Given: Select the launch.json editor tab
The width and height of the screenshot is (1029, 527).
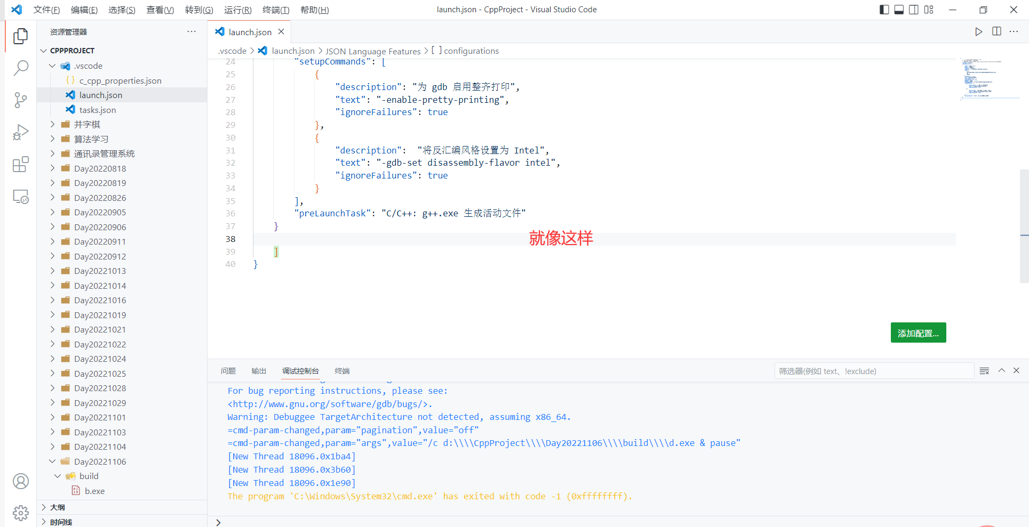Looking at the screenshot, I should click(x=250, y=32).
